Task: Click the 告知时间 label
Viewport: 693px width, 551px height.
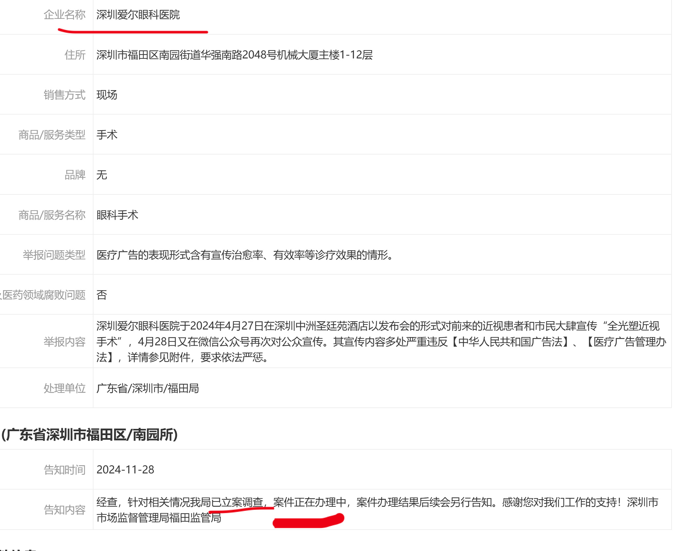Action: click(64, 470)
